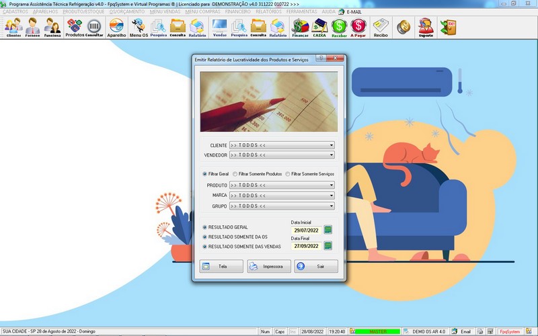Screen dimensions: 538x336
Task: Open the Vendas monitor icon
Action: pos(220,28)
